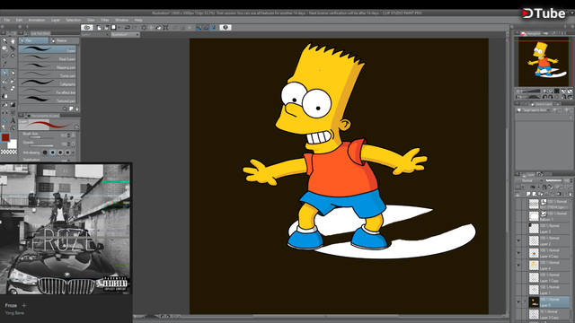Select the Fill bucket tool
The image size is (575, 323).
tap(4, 104)
